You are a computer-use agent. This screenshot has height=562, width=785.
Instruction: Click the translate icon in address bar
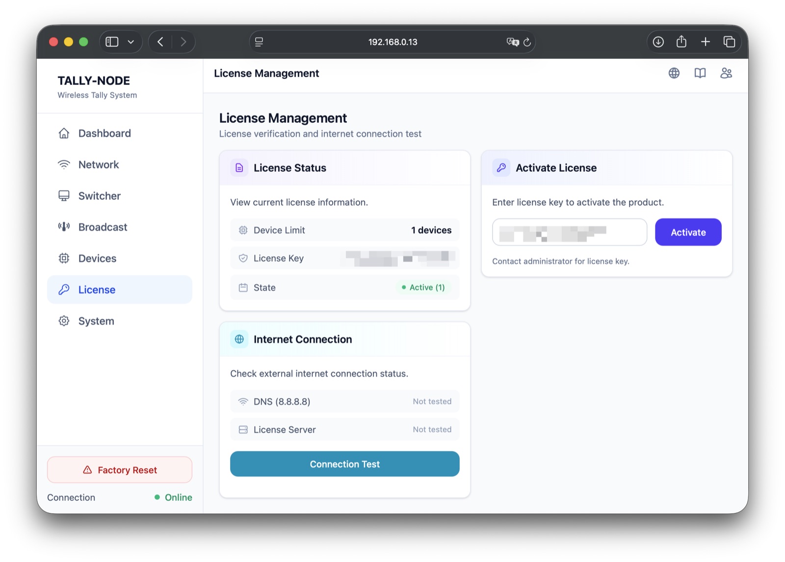(513, 42)
